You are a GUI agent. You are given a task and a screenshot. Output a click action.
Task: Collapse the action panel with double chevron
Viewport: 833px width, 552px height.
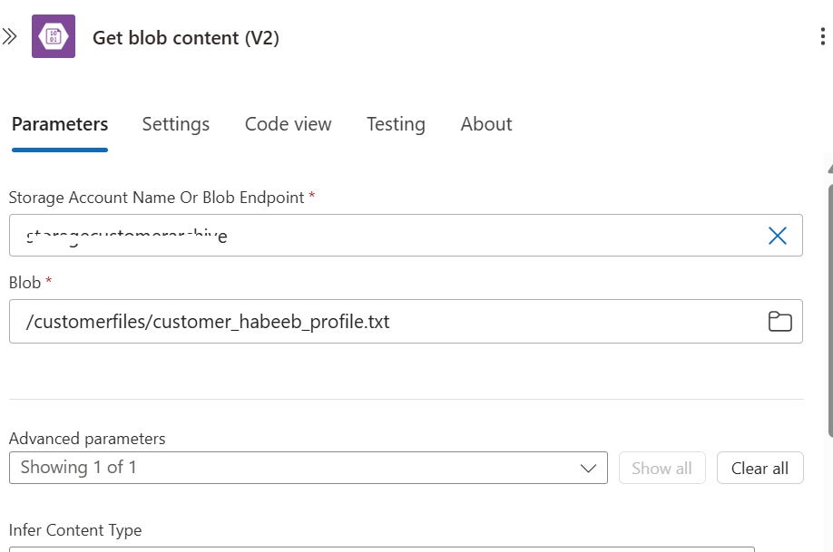click(x=10, y=37)
